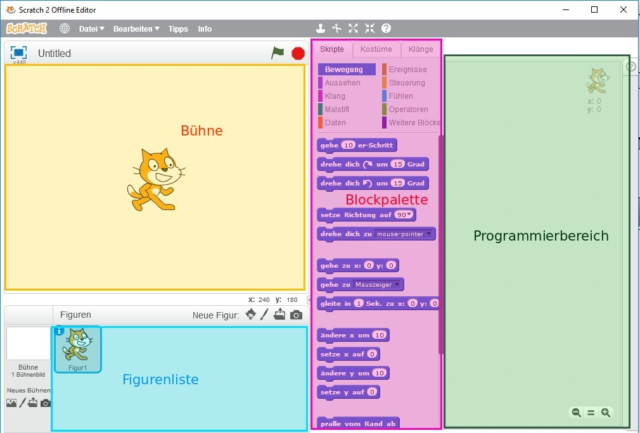
Task: Expand the Mauszeiger dropdown in gehe zu
Action: (397, 284)
